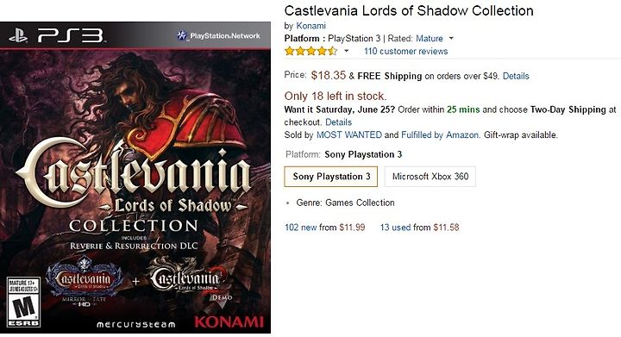Select the Sony Playstation 3 platform option
621x337 pixels.
(331, 177)
